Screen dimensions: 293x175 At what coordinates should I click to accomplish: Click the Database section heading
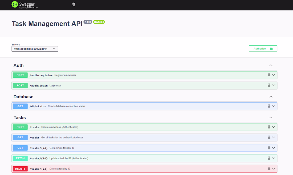click(x=23, y=97)
